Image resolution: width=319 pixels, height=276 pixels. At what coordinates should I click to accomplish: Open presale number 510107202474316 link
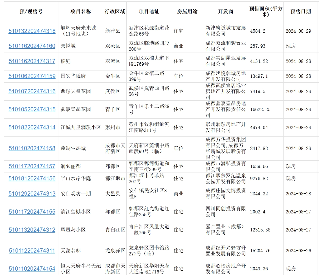(32, 91)
